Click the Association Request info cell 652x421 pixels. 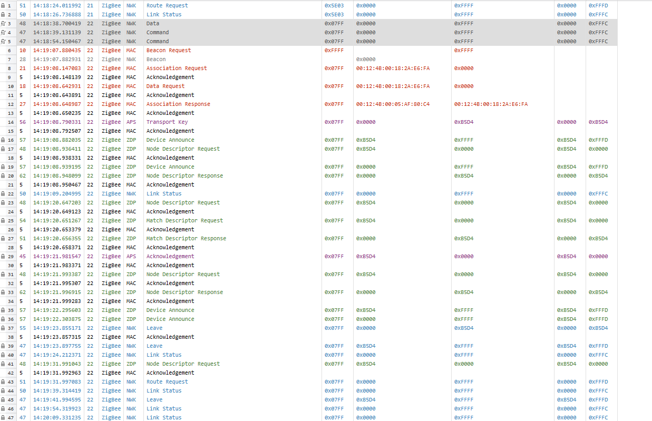177,68
